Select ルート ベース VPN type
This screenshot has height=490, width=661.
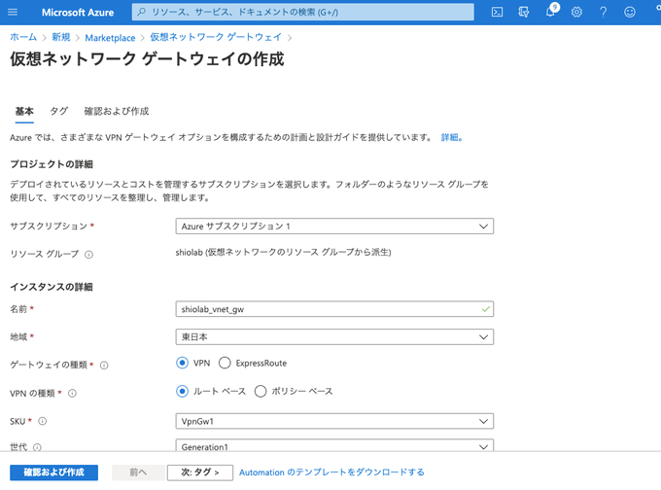[x=182, y=391]
